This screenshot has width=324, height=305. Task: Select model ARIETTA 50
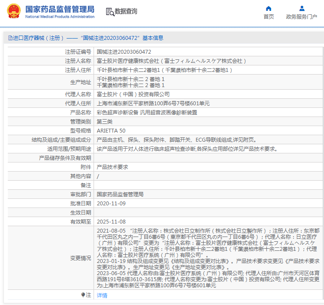point(111,130)
